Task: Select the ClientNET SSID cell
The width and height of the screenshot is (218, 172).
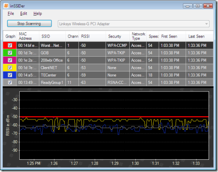Action: coord(52,67)
